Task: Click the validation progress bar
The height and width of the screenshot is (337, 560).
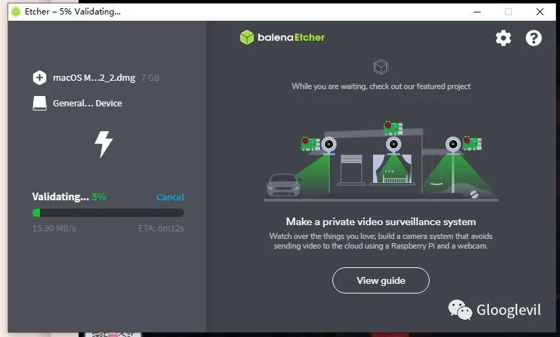Action: (x=108, y=213)
